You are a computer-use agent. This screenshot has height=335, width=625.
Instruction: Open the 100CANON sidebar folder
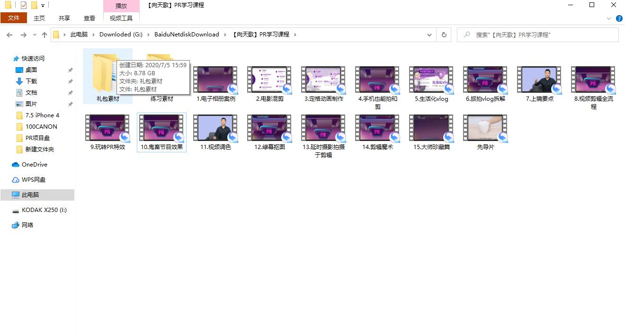point(37,127)
